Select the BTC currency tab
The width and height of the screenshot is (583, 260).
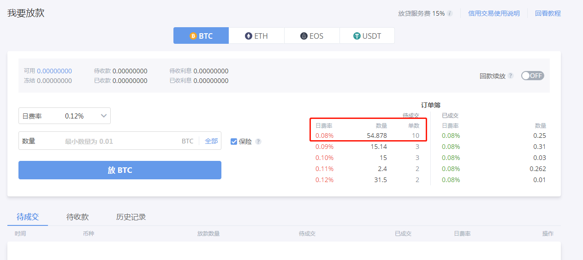pyautogui.click(x=201, y=35)
